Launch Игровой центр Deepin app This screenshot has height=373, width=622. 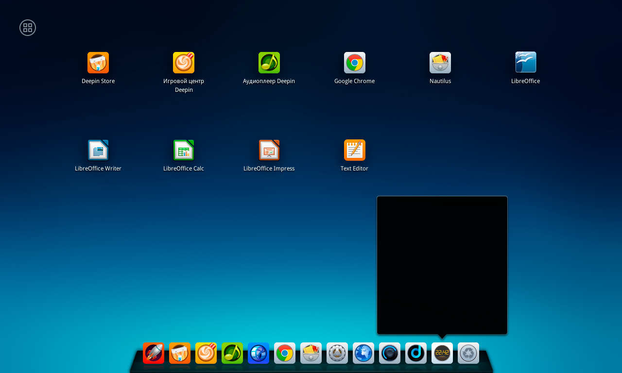[184, 63]
